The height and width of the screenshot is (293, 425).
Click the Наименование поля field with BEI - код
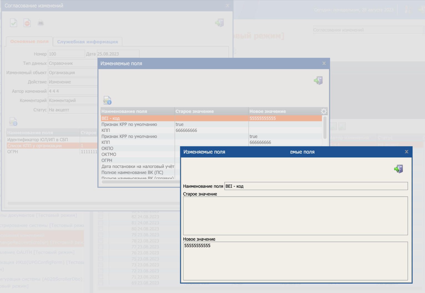click(x=316, y=186)
